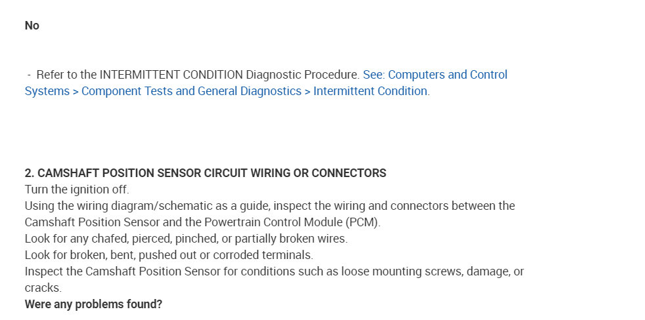645x320 pixels.
Task: Click the "Turn the ignition off" line
Action: point(77,190)
